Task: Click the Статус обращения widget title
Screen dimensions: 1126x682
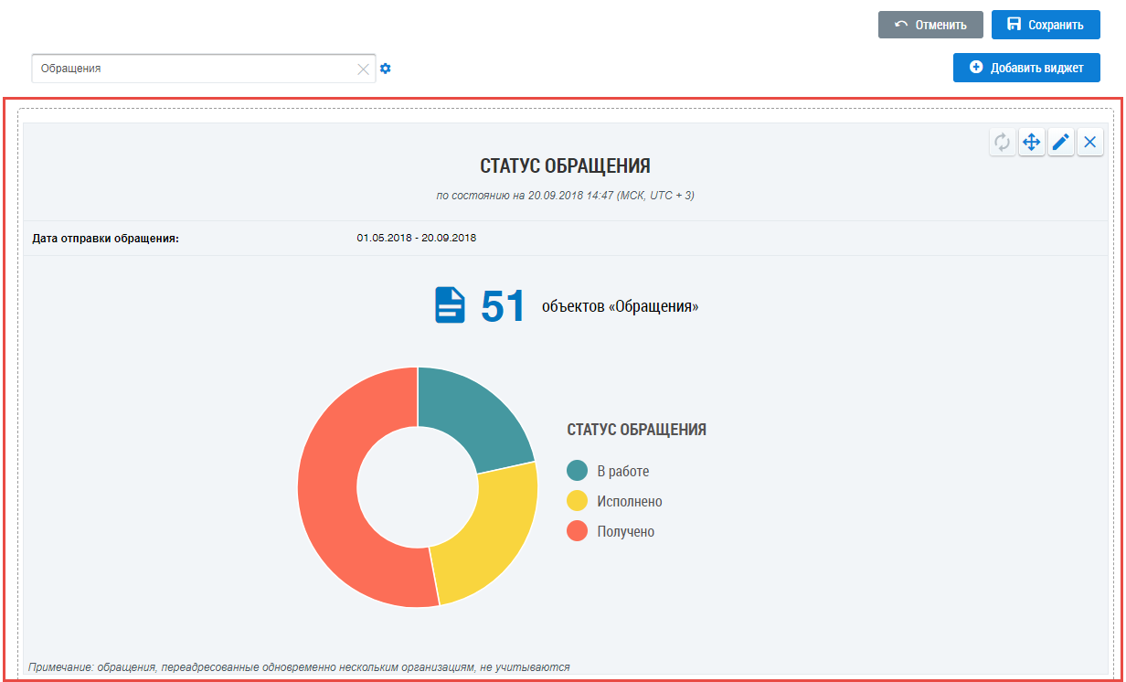Action: 565,165
